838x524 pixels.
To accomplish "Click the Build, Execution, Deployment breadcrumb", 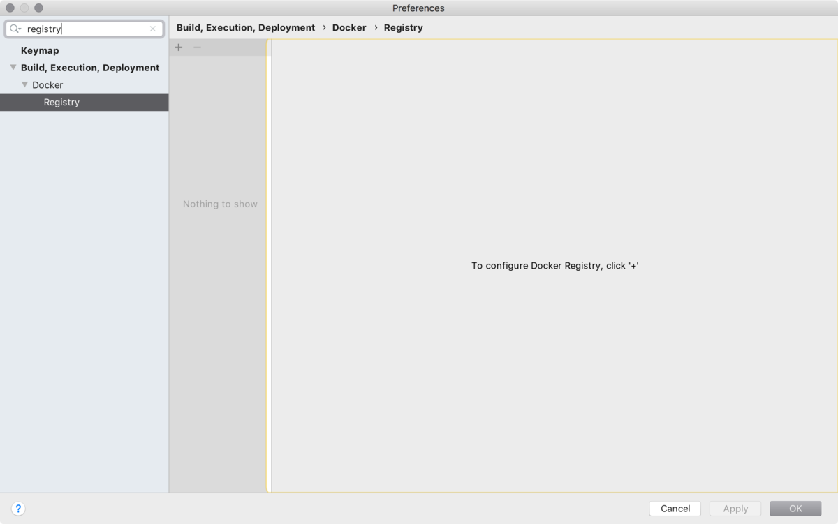I will click(245, 27).
